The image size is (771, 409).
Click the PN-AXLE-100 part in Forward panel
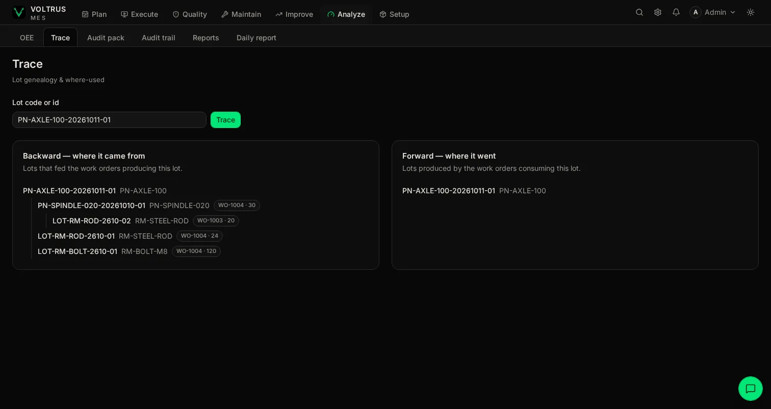523,191
